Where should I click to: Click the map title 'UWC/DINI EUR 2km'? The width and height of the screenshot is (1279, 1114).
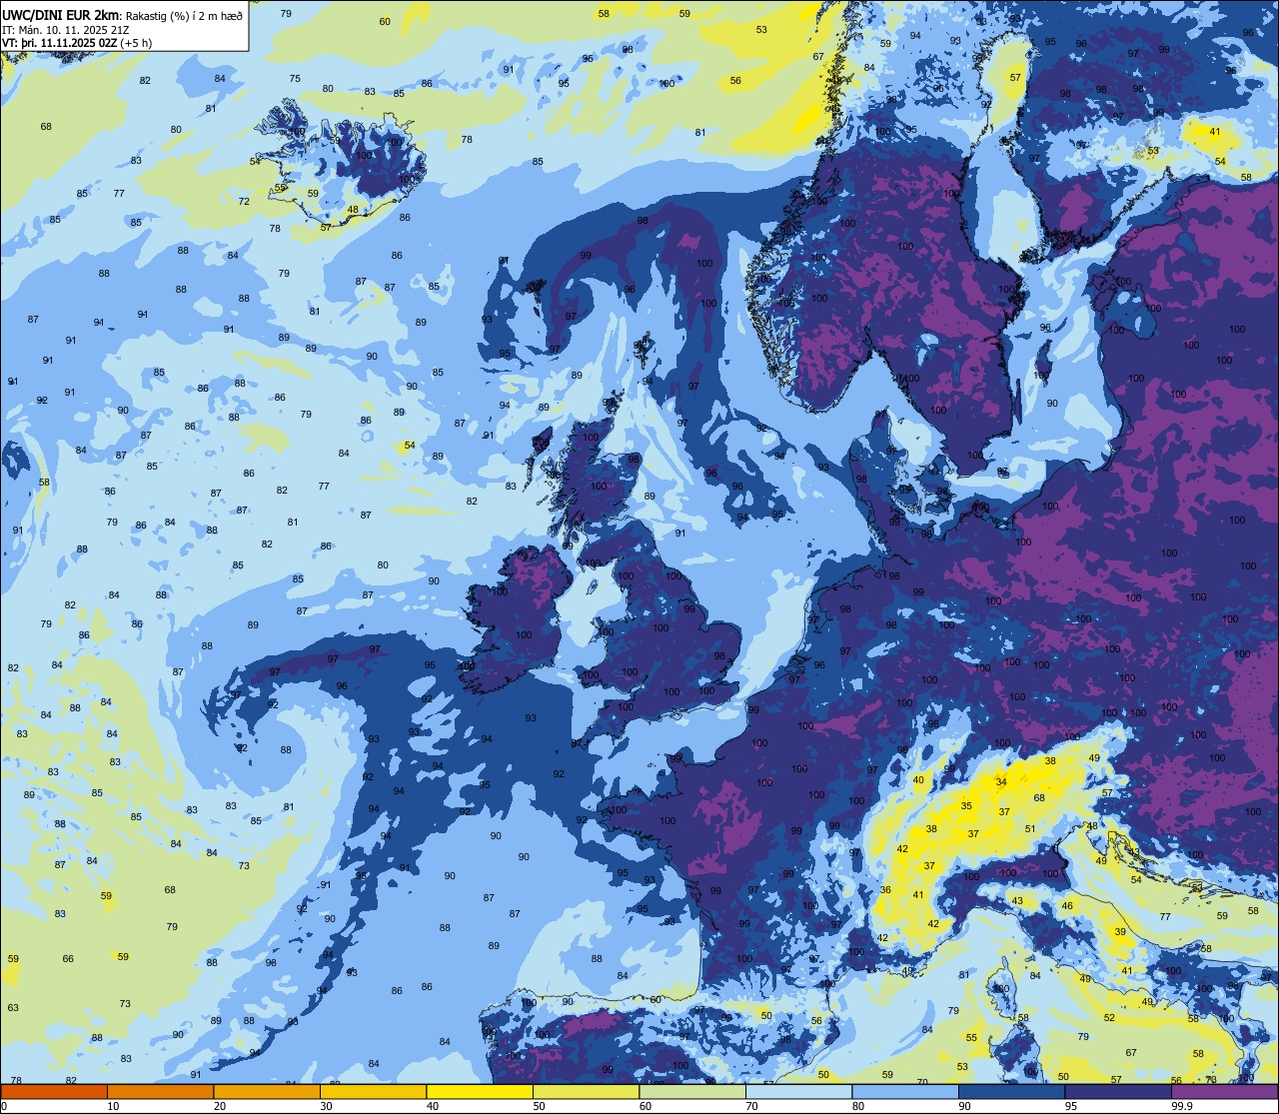[60, 14]
